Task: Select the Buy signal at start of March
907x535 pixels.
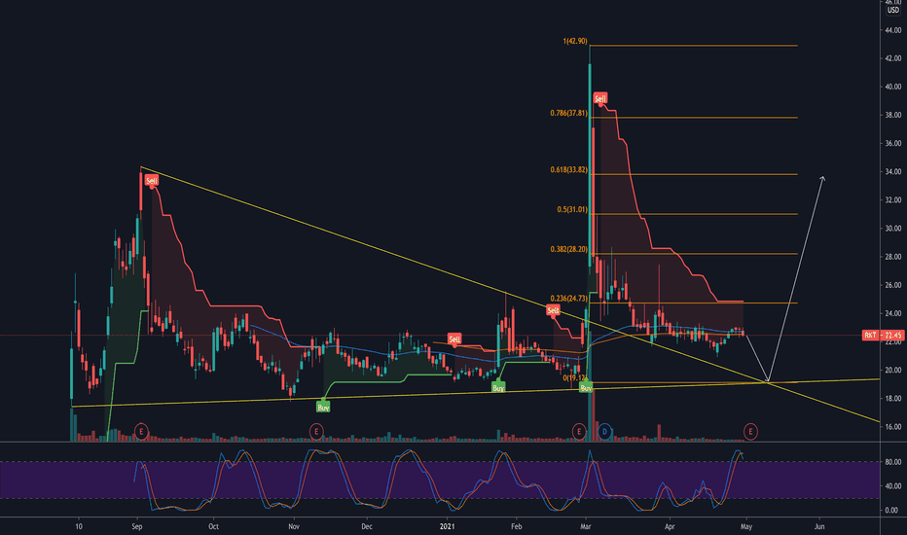Action: pos(586,387)
